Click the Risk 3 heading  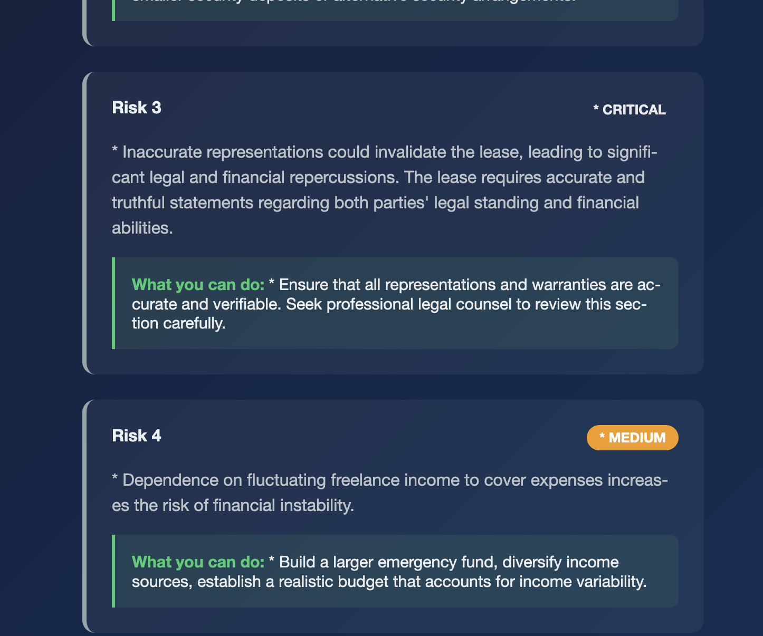tap(136, 108)
